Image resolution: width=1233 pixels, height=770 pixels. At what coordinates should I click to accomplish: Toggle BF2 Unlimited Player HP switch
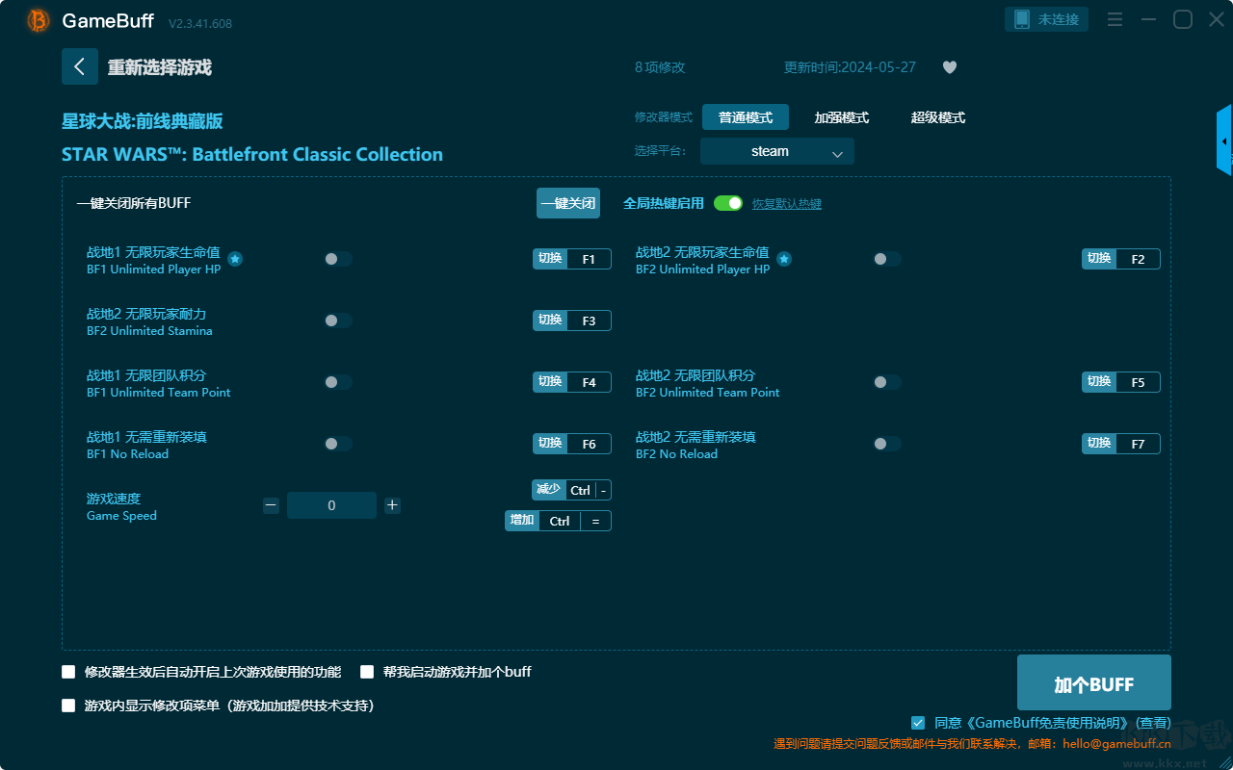pos(887,259)
